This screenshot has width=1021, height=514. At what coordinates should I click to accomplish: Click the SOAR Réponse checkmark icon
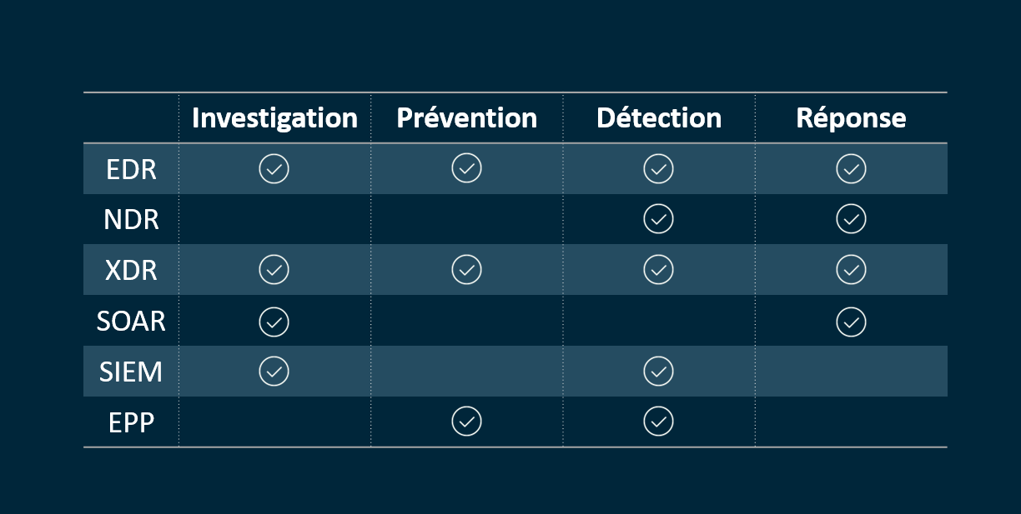[x=851, y=321]
